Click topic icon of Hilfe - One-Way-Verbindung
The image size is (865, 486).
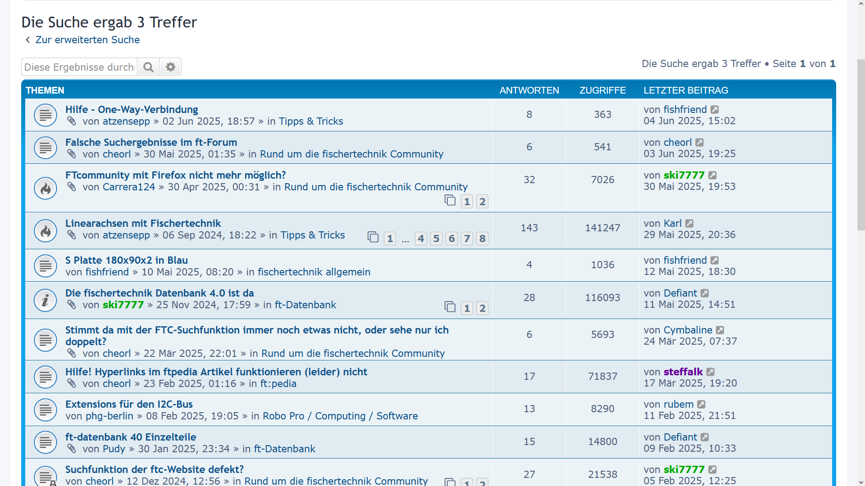46,115
